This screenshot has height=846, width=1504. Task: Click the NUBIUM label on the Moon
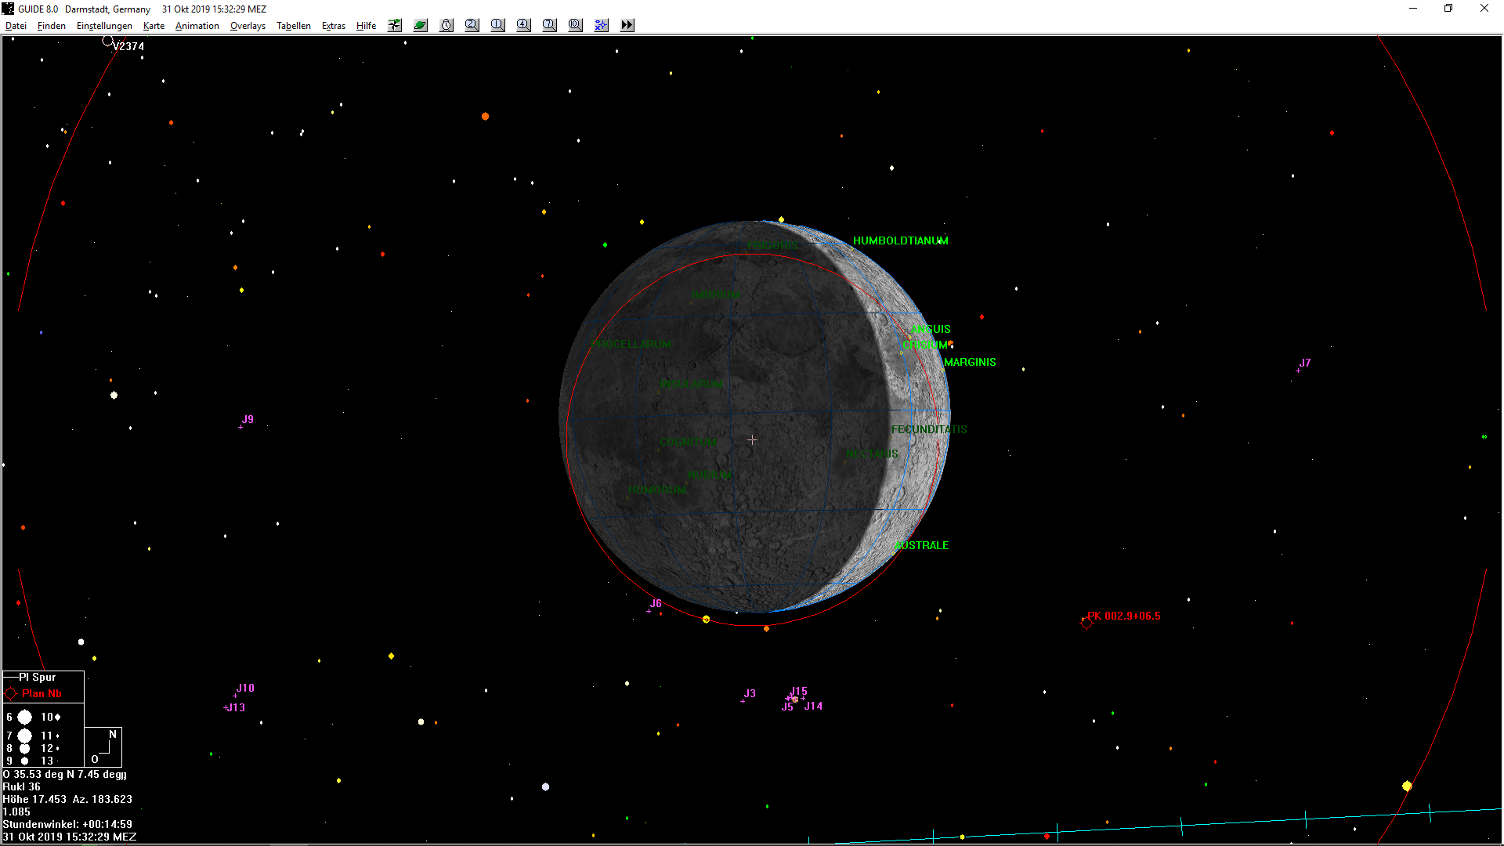(710, 475)
